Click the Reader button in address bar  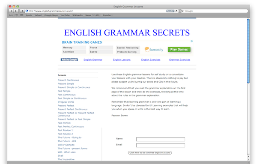pos(170,11)
